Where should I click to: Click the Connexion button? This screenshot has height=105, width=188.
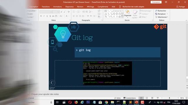pos(156,2)
